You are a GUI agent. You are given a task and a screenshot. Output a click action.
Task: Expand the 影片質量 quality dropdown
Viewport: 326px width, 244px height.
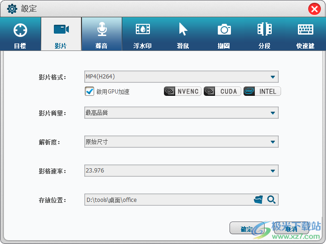(181, 113)
